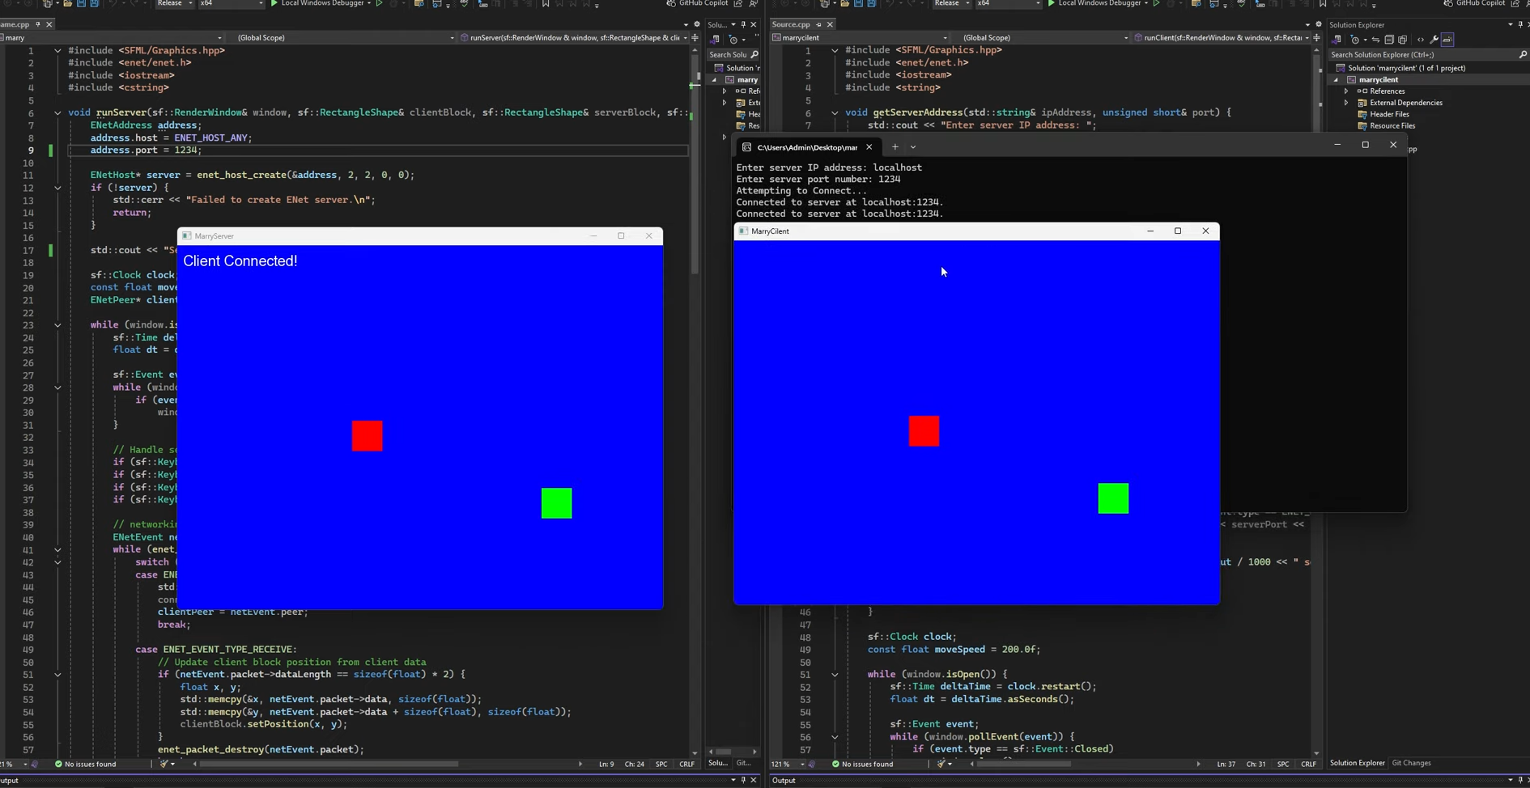Click GitHub Copilot in right IDE toolbar
1530x788 pixels.
click(1475, 4)
